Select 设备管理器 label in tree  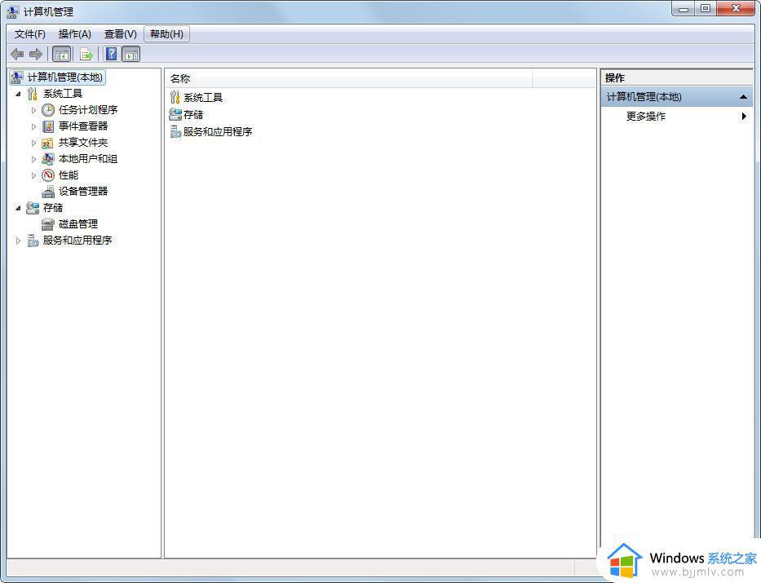(x=83, y=192)
